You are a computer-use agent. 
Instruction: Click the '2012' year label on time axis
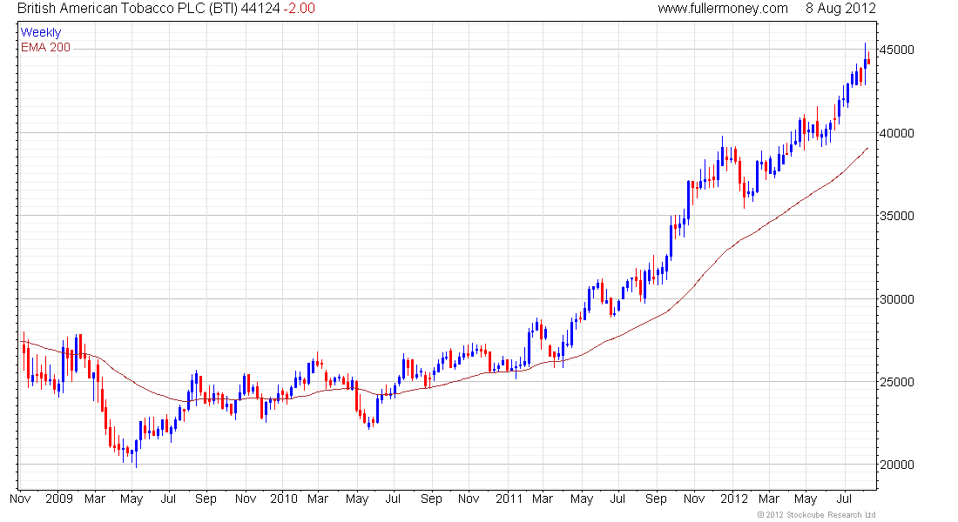click(x=734, y=499)
